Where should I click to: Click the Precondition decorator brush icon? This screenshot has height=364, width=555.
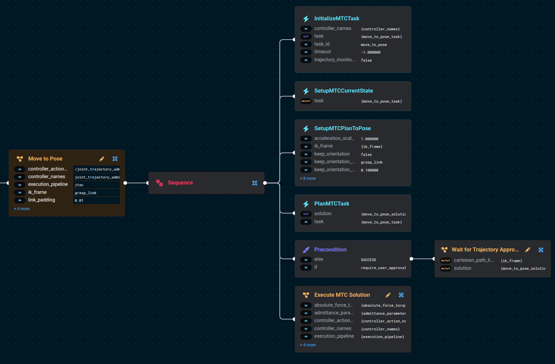306,250
